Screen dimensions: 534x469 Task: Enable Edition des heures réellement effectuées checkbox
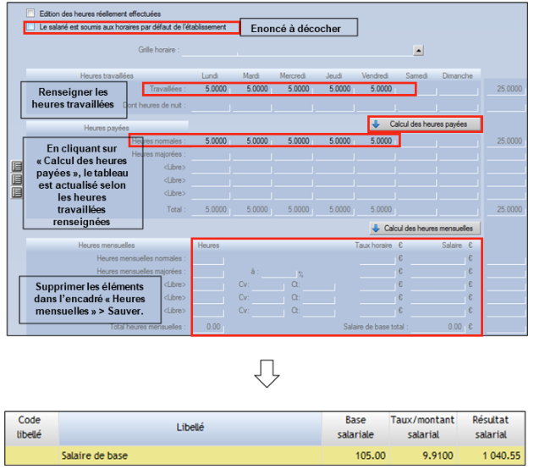pos(30,14)
